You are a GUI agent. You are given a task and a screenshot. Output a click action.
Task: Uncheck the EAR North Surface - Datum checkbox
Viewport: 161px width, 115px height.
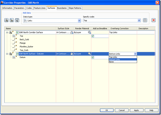17,54
